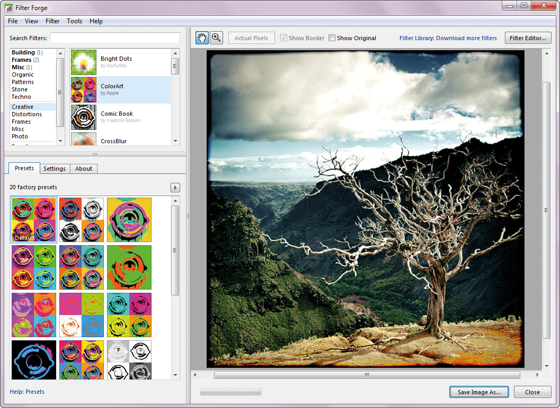Click the CrossBlur filter icon

pos(84,139)
